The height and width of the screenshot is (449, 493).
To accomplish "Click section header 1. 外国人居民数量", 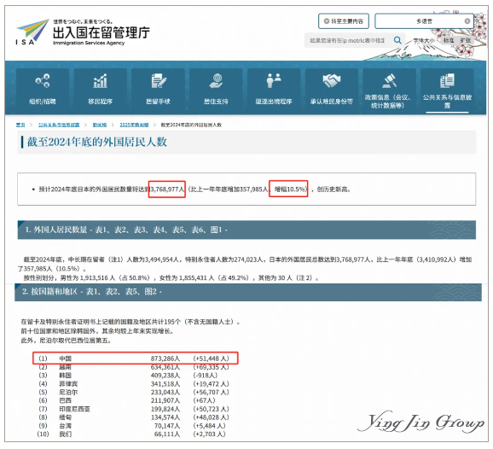I will (246, 230).
